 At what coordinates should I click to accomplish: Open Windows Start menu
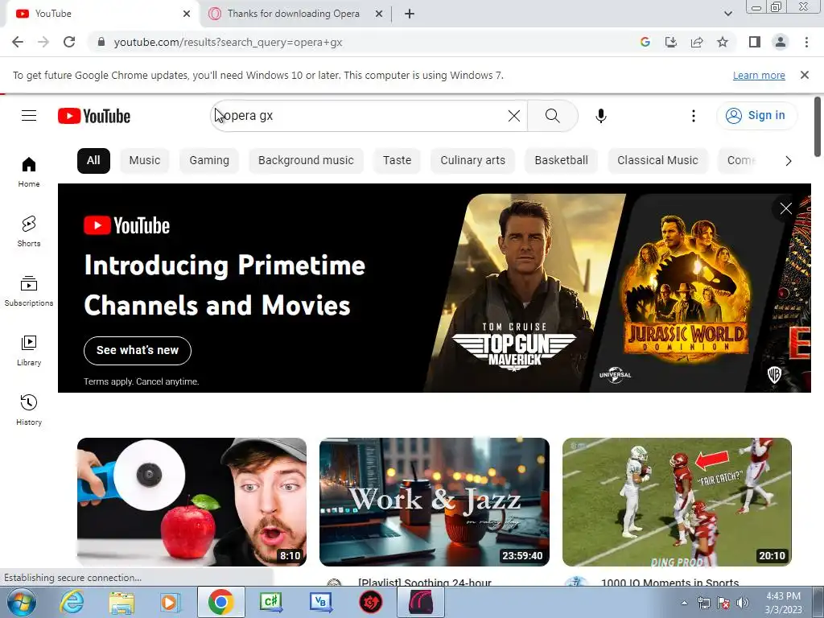tap(21, 602)
